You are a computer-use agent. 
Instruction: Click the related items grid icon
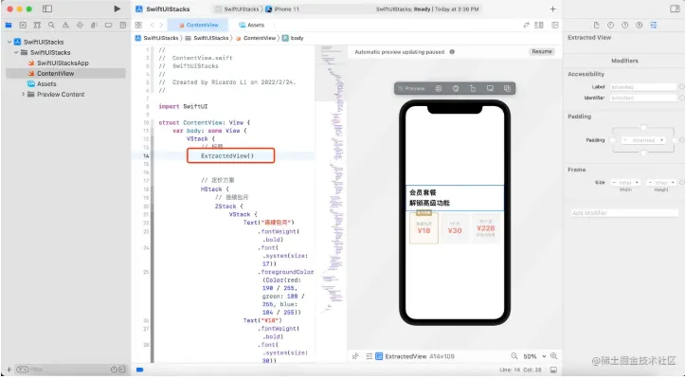138,26
